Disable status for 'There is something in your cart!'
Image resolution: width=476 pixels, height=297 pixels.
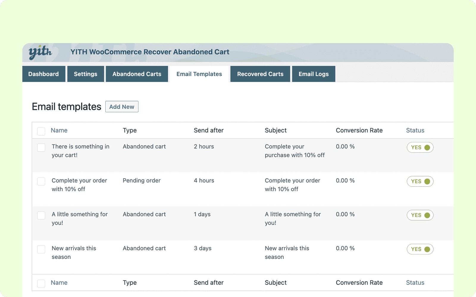point(420,147)
